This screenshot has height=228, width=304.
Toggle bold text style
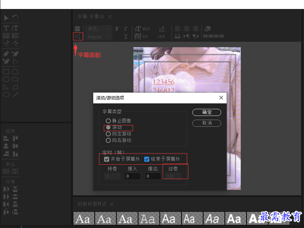(117, 29)
